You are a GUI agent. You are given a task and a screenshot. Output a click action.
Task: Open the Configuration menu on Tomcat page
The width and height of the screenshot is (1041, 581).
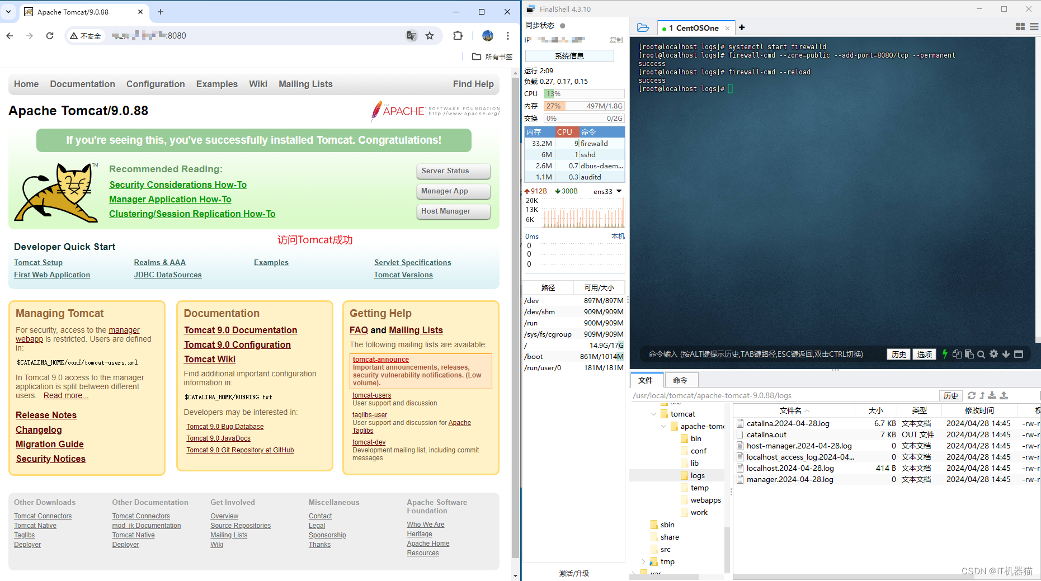pos(156,84)
